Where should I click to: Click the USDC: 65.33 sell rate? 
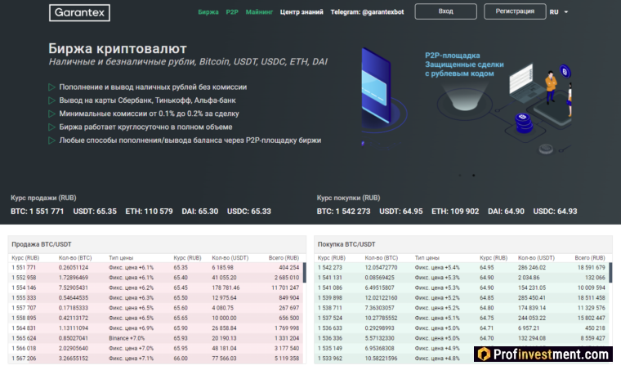(249, 212)
